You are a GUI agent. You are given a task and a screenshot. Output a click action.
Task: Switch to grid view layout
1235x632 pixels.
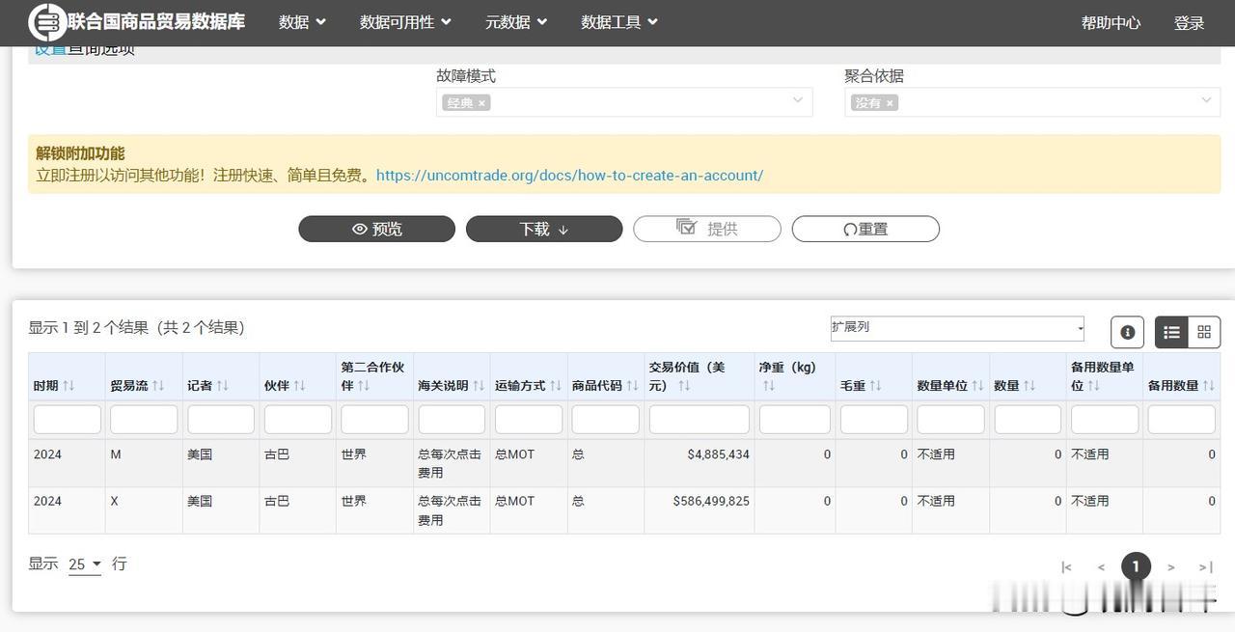(1204, 332)
